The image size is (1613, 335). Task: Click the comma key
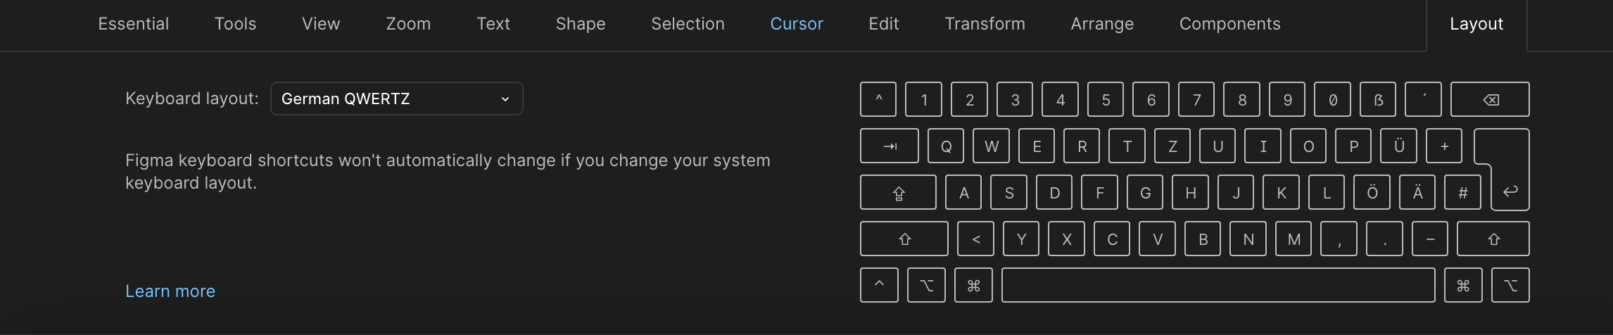[1339, 239]
